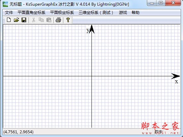The image size is (183, 137).
Task: Open the 三维坐标系（测试） menu
Action: pyautogui.click(x=96, y=13)
